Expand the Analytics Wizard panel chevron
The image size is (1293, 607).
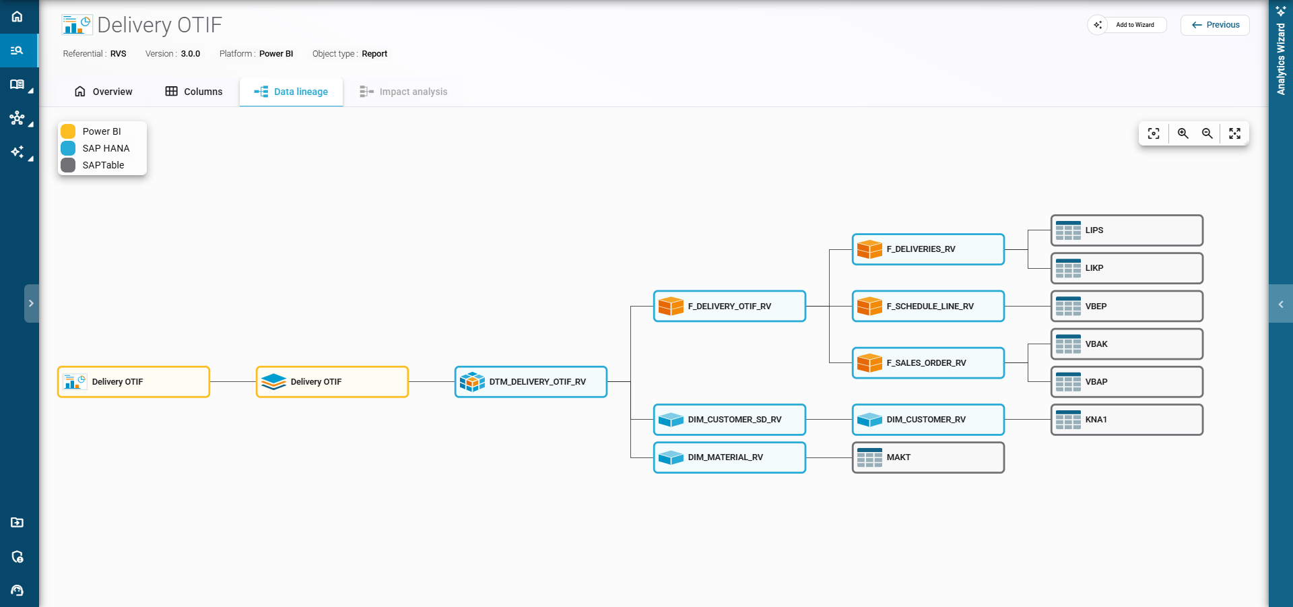click(x=1280, y=304)
